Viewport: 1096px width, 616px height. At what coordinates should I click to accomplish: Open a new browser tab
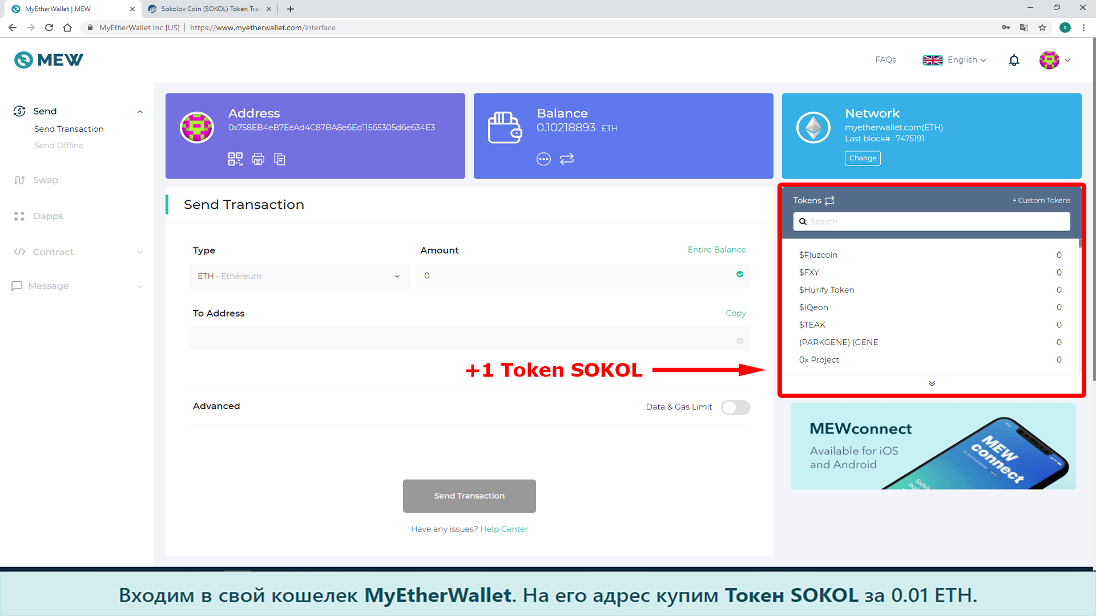pos(291,9)
